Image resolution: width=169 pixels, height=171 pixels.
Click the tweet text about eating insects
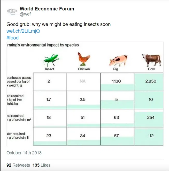click(59, 24)
